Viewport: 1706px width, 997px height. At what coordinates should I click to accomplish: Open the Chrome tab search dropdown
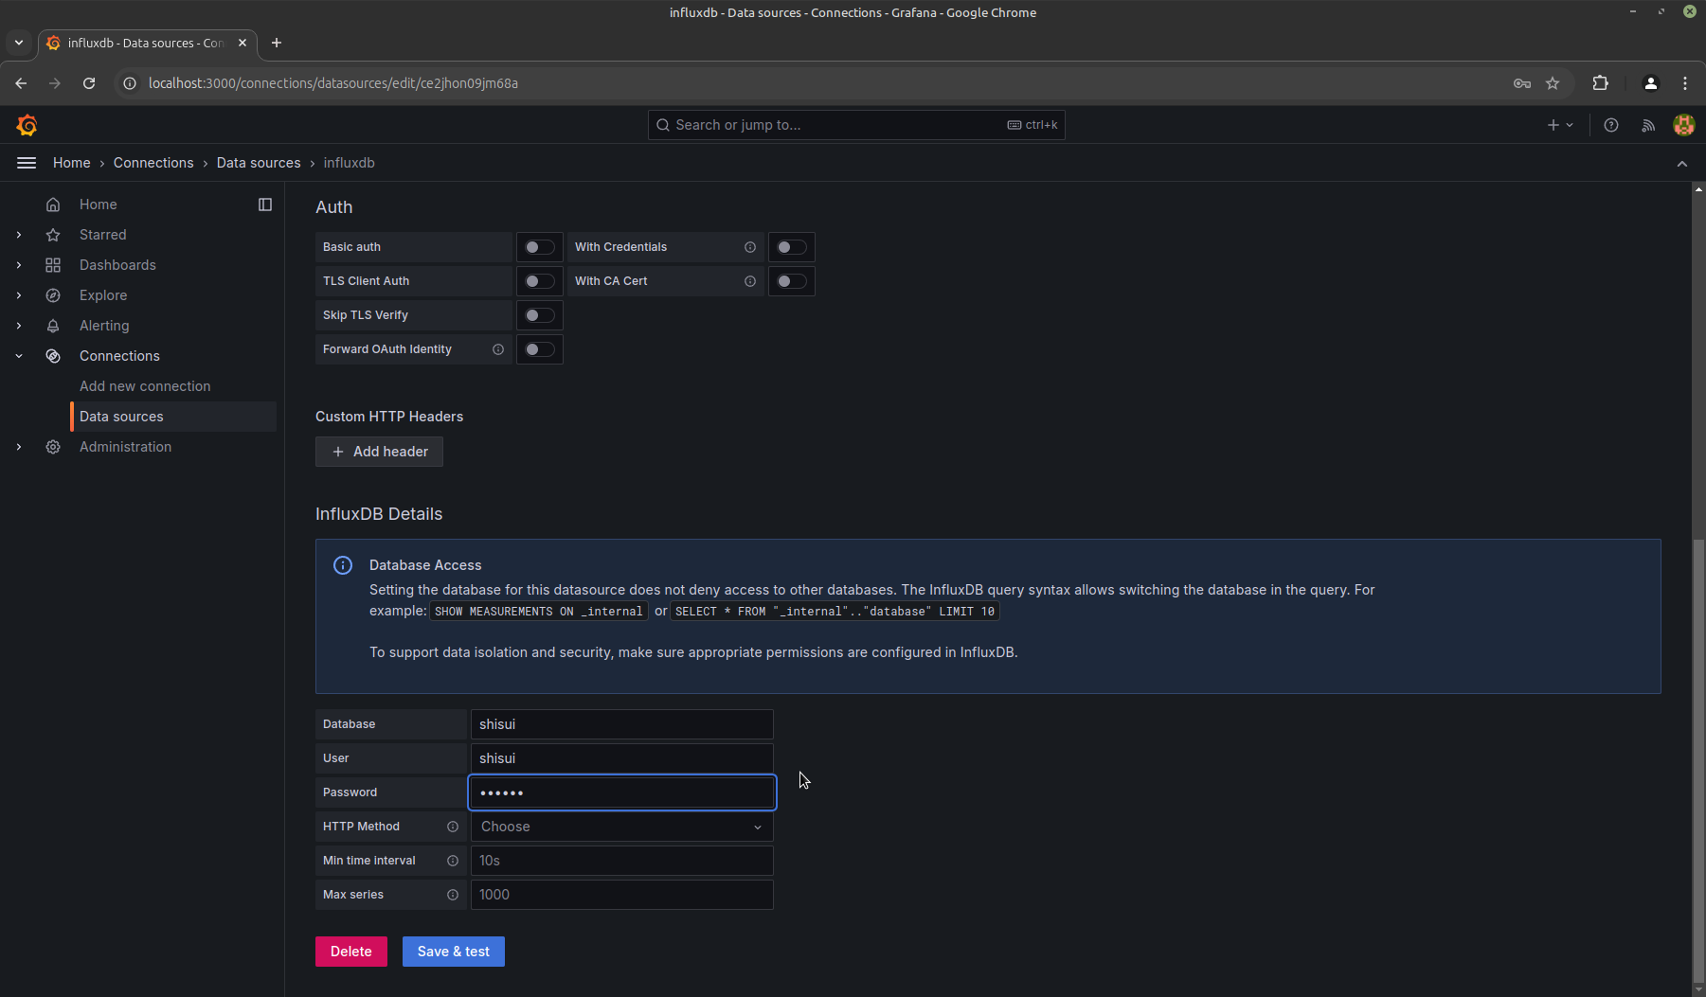(19, 43)
